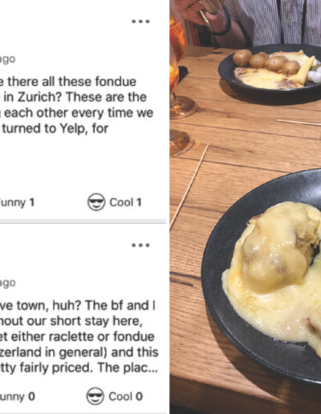Viewport: 321px width, 414px height.
Task: Click the sunglasses Cool icon with count 1
Action: point(96,202)
